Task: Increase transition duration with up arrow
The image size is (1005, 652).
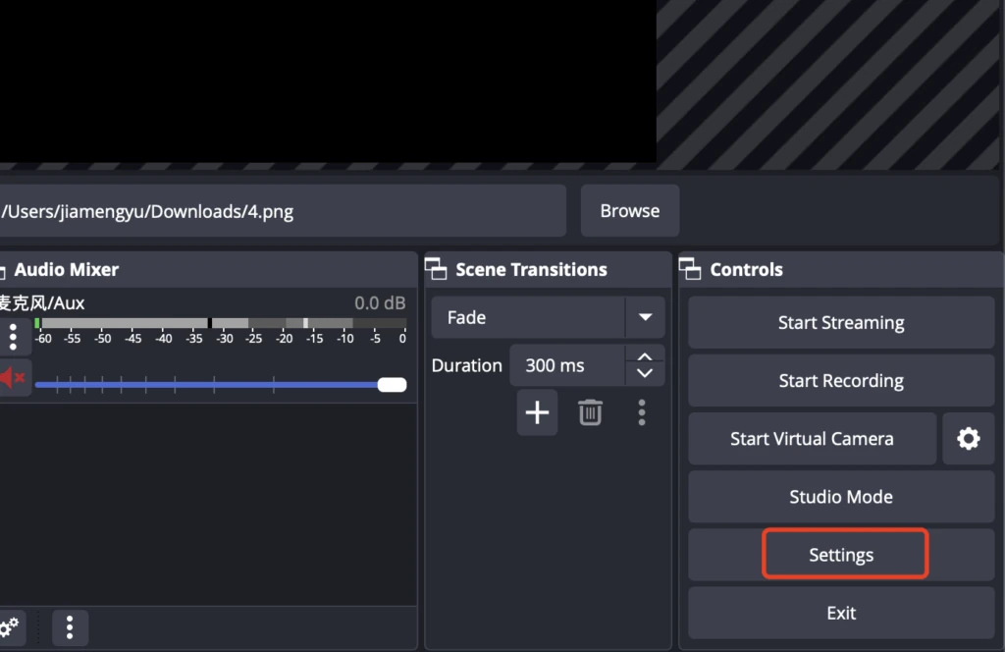Action: pyautogui.click(x=645, y=357)
